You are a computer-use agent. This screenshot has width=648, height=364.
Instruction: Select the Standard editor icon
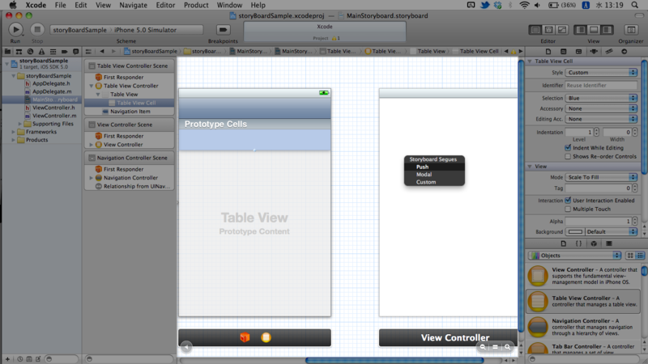tap(535, 30)
